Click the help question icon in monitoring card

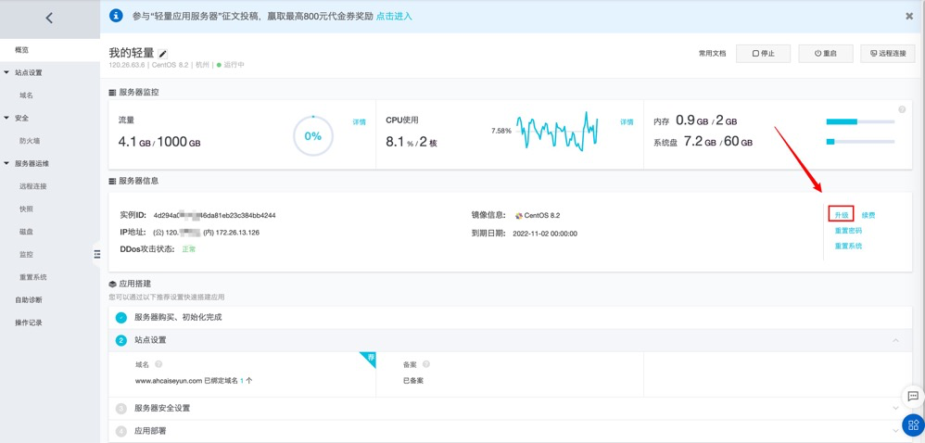click(x=902, y=109)
